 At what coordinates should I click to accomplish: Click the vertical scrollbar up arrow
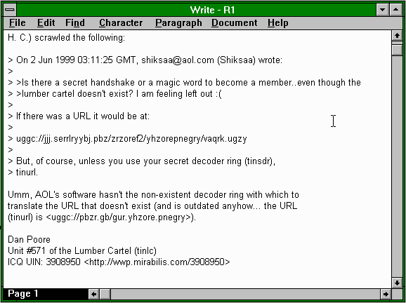point(397,36)
